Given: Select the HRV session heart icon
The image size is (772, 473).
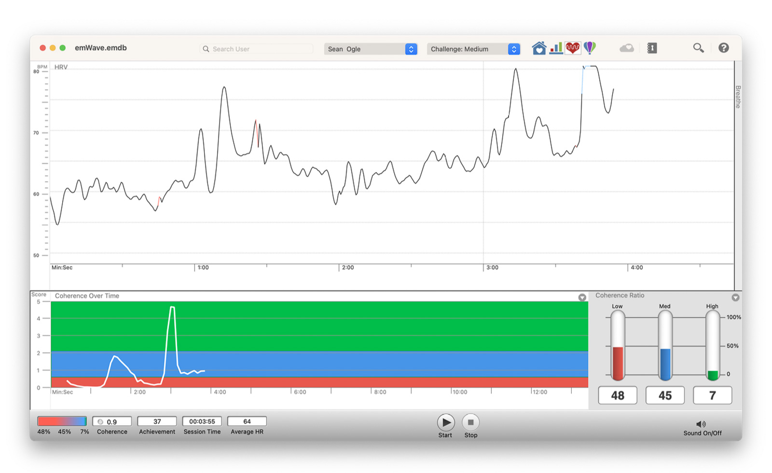Looking at the screenshot, I should (573, 48).
